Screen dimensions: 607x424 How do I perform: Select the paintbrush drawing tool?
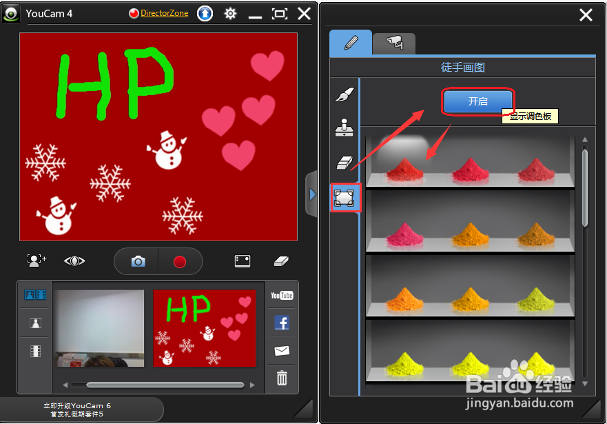click(344, 95)
